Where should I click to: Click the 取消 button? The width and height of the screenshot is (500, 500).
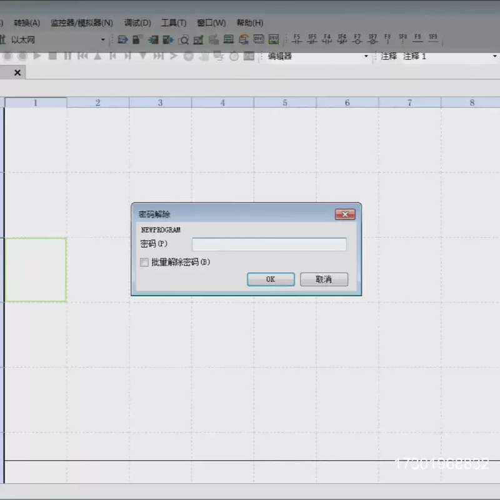pos(324,279)
